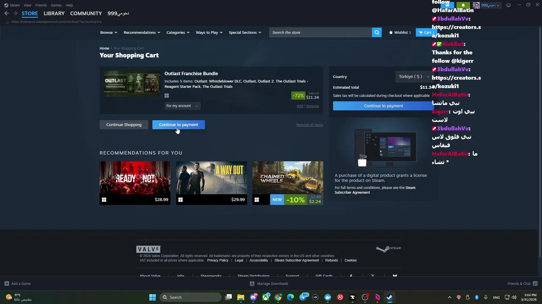The image size is (542, 304).
Task: Open Google Chrome from taskbar
Action: tap(278, 297)
